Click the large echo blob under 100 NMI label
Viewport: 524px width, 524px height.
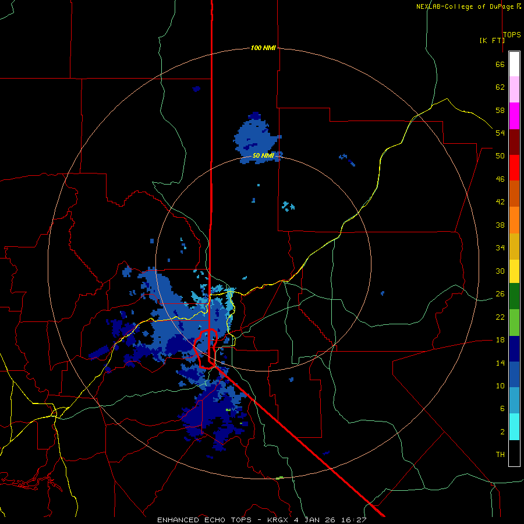[257, 139]
